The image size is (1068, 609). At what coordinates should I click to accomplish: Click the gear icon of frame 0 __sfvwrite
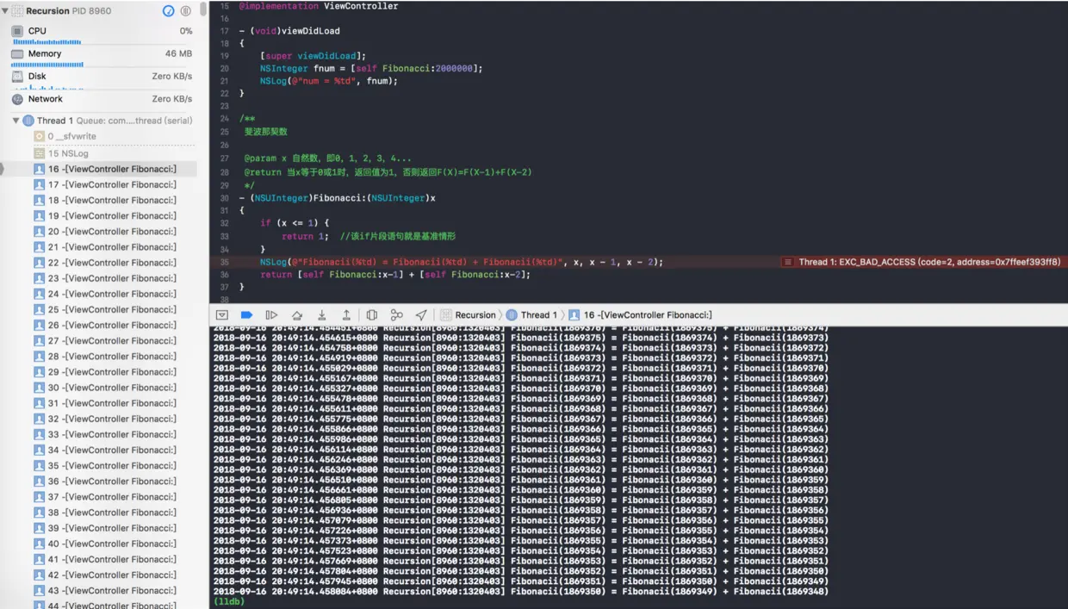pyautogui.click(x=39, y=137)
